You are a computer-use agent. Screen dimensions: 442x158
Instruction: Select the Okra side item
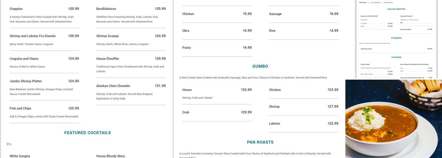pos(186,31)
